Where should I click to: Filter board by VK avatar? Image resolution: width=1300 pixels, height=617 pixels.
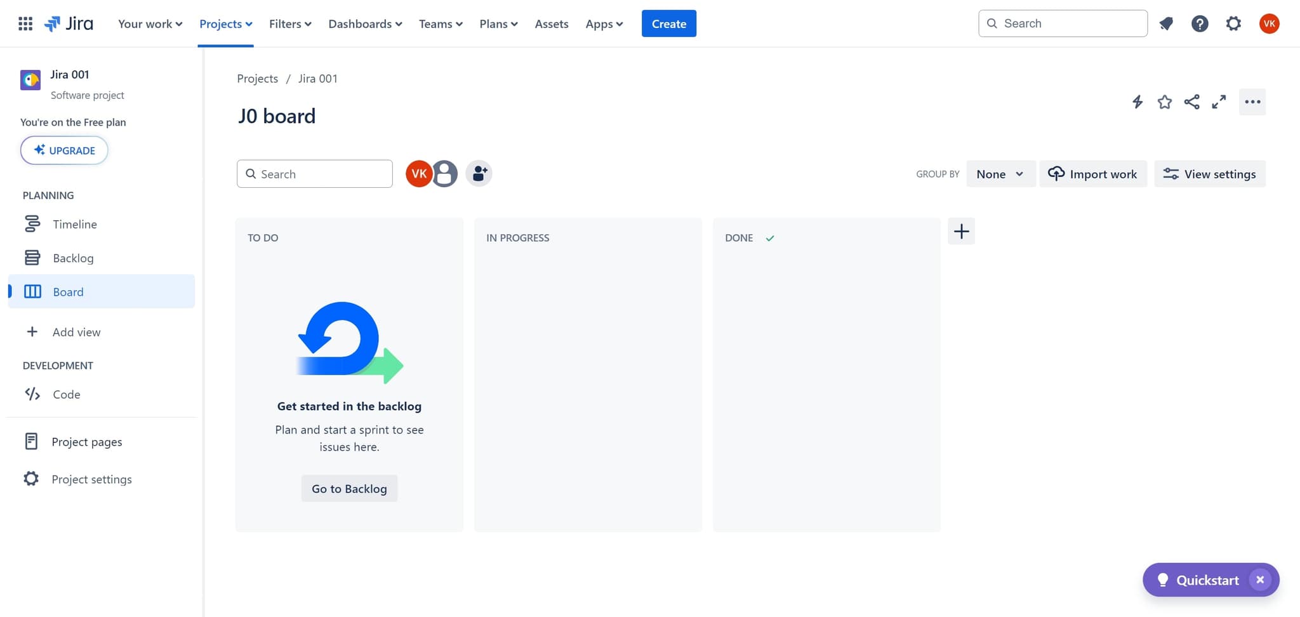(418, 173)
